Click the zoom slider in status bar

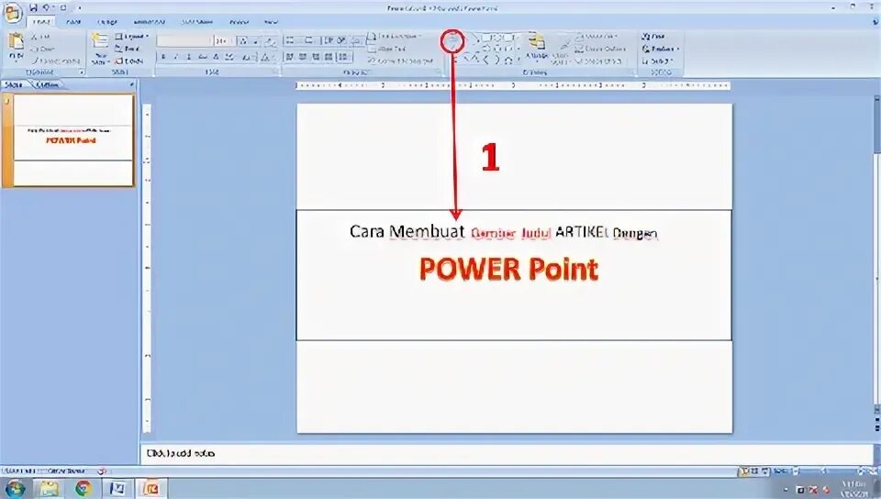point(826,471)
